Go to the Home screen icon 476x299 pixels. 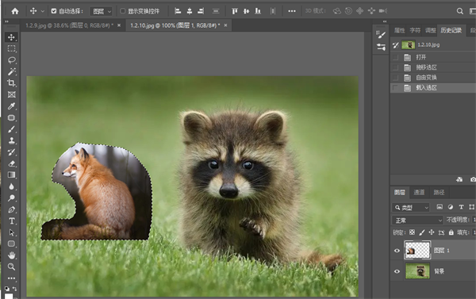tap(15, 11)
